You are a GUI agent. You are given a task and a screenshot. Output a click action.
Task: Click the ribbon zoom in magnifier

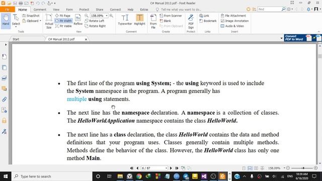(111, 16)
